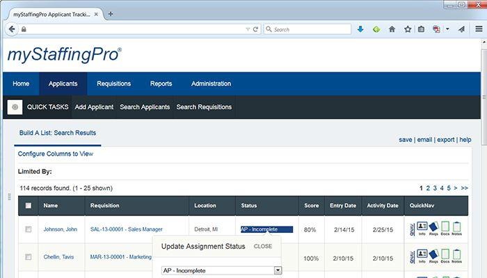Viewport: 487px width, 278px height.
Task: Open Reqs icon for Chellin, Tavis
Action: coord(433,256)
